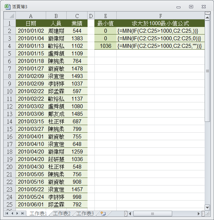Image resolution: width=214 pixels, height=220 pixels.
Task: Click the horizontal scrollbar right arrow
Action: click(x=199, y=214)
